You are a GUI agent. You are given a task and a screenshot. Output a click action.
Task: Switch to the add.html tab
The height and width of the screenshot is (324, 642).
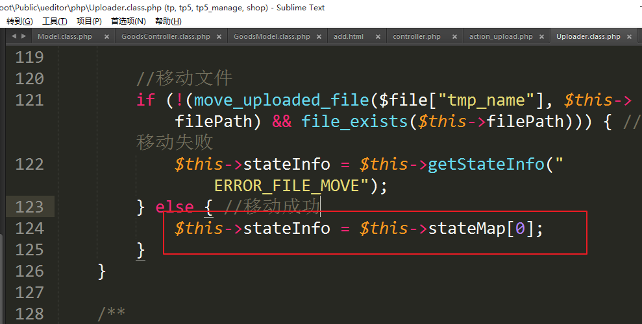point(349,37)
